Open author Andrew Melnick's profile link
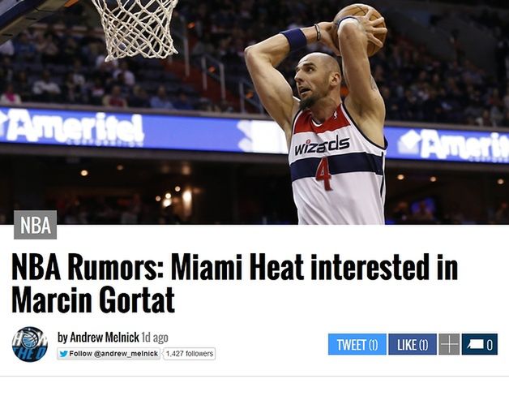Viewport: 509px width, 405px height. (x=105, y=338)
